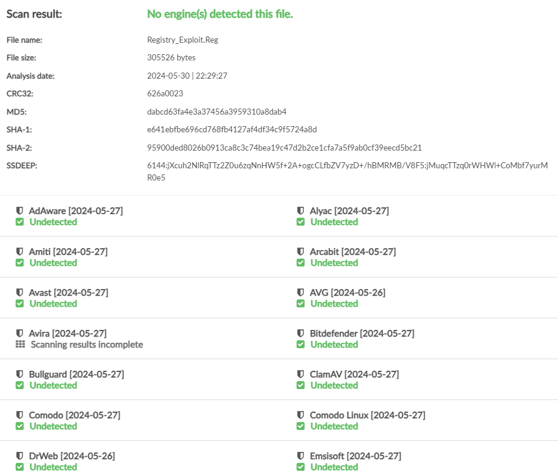The image size is (558, 472).
Task: Click the 'No engine(s) detected this file' message
Action: click(220, 13)
